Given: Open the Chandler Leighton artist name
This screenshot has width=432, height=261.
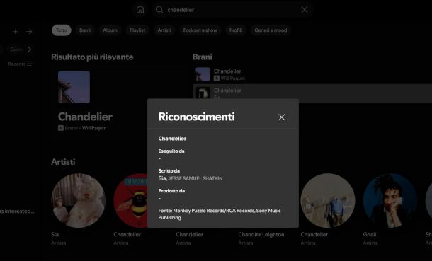Looking at the screenshot, I should click(x=261, y=234).
